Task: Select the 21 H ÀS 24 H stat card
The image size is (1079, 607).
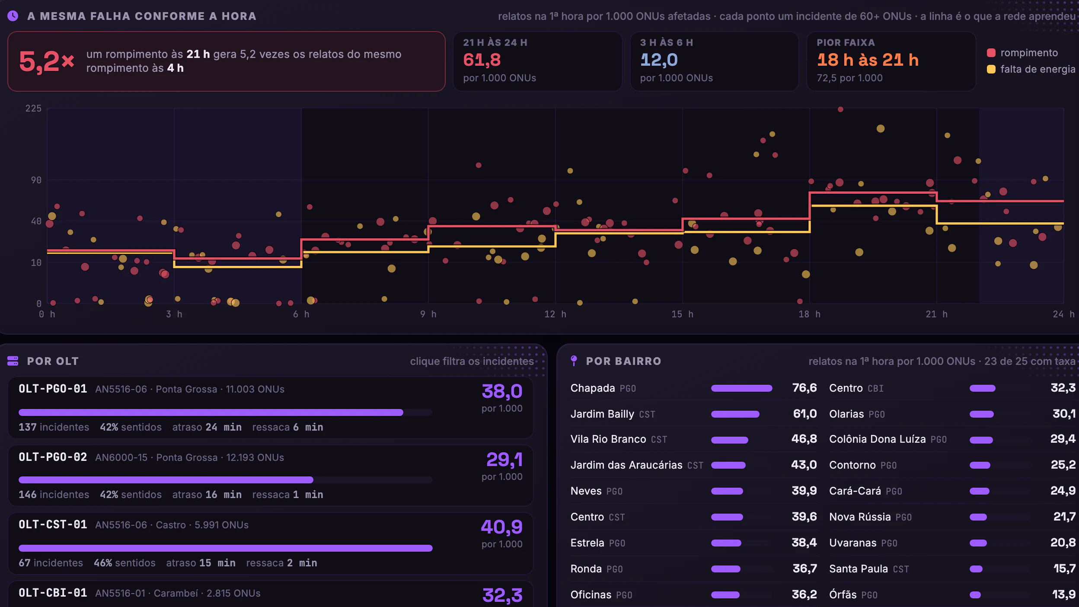Action: coord(537,61)
